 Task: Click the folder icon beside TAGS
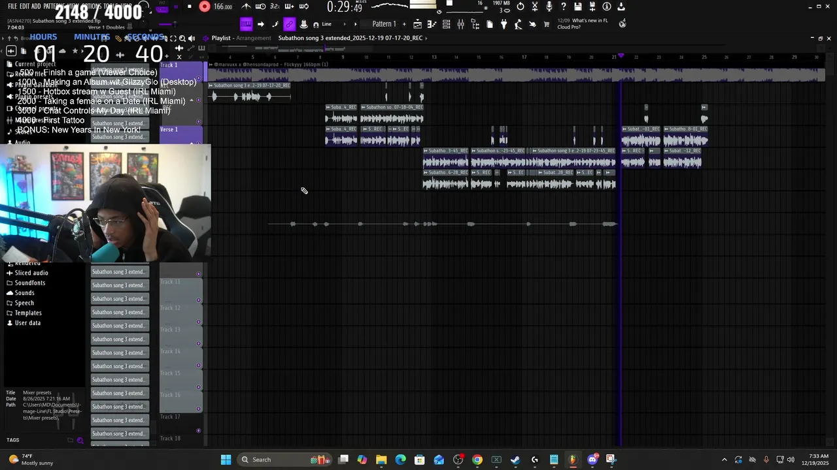pos(70,440)
